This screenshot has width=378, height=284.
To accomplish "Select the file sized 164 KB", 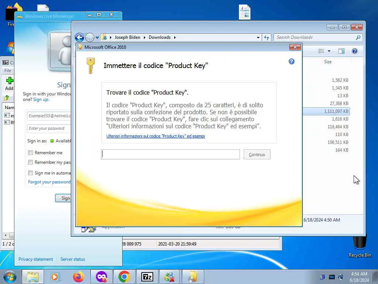I will point(341,150).
